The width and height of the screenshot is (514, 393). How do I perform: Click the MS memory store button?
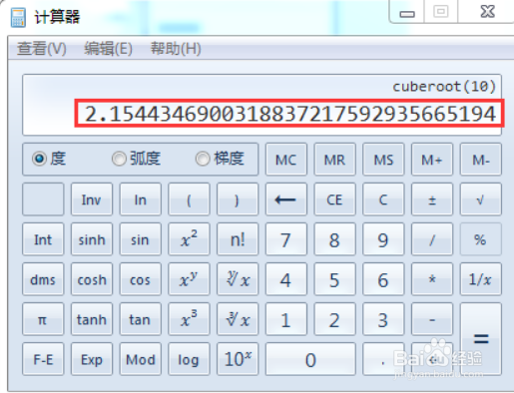coord(383,160)
